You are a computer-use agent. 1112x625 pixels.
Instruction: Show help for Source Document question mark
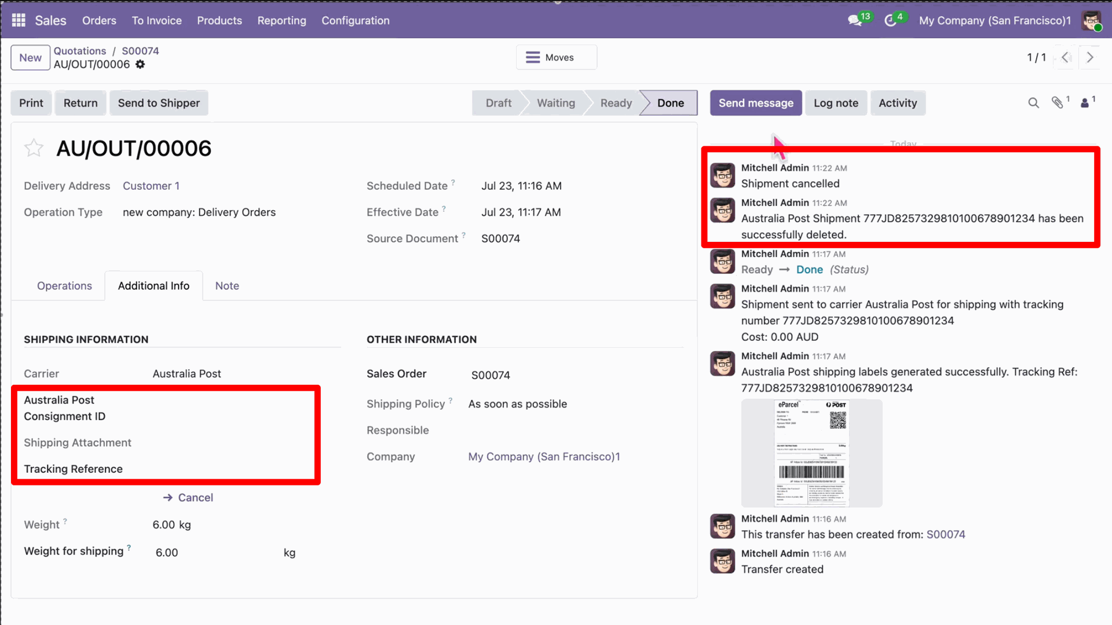[463, 235]
